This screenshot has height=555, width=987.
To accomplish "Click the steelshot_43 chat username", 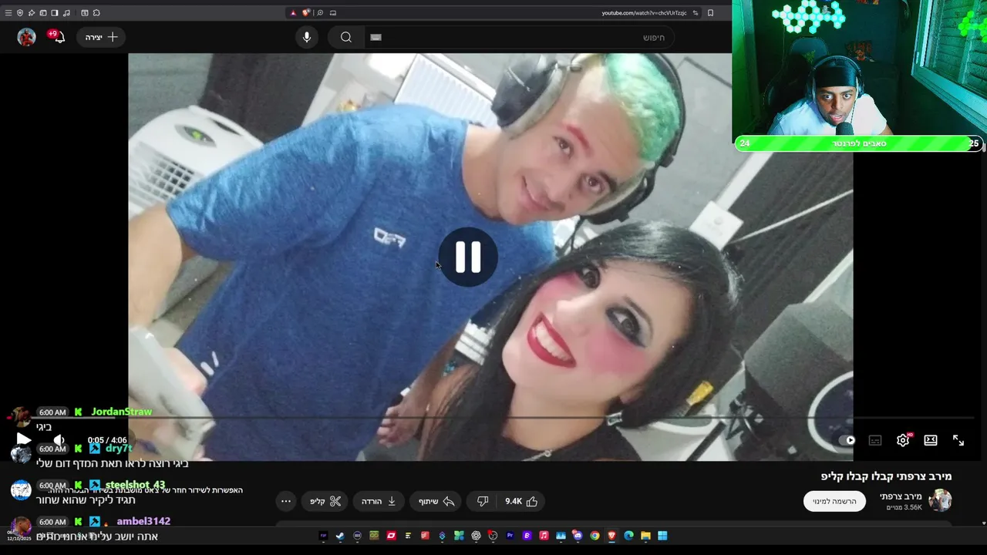I will point(135,485).
